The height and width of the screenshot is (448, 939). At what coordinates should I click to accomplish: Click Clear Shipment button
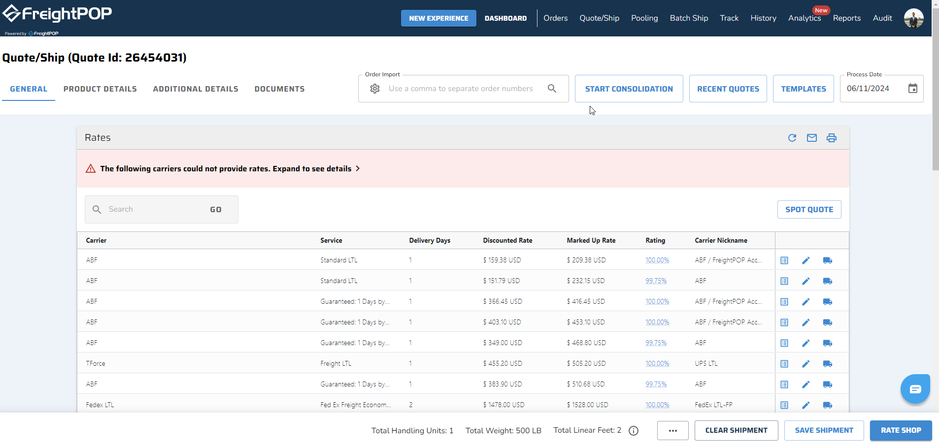pos(737,431)
